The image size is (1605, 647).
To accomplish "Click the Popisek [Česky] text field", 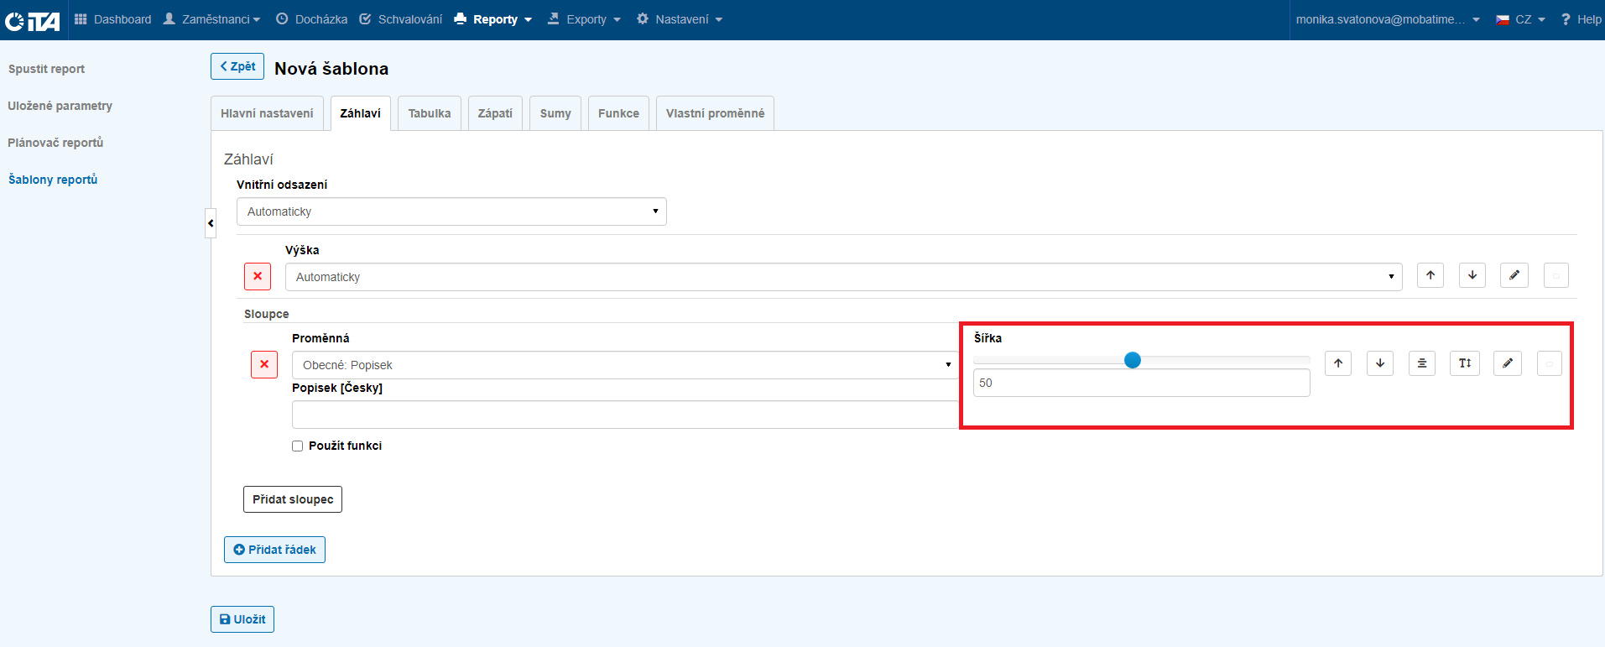I will click(625, 415).
